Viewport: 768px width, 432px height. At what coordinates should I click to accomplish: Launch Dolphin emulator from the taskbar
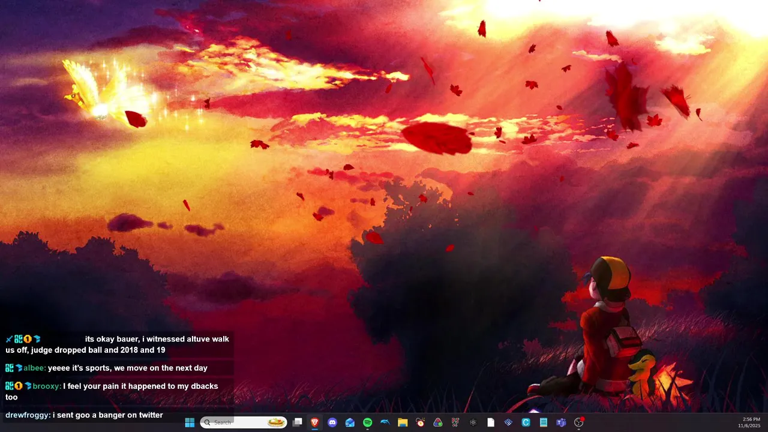[385, 422]
